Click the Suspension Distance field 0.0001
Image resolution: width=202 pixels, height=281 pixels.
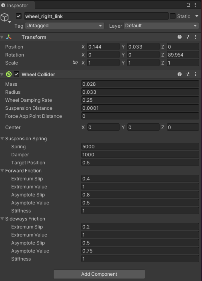tap(140, 108)
